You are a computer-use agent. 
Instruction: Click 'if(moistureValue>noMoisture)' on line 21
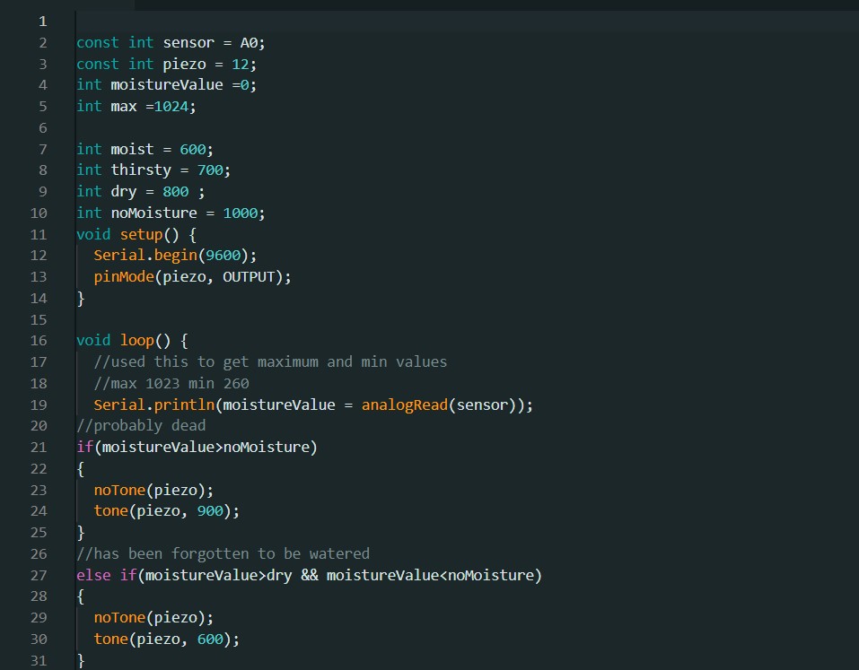tap(197, 448)
